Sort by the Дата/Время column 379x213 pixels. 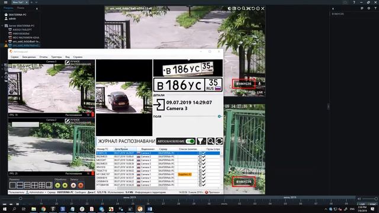pyautogui.click(x=125, y=149)
